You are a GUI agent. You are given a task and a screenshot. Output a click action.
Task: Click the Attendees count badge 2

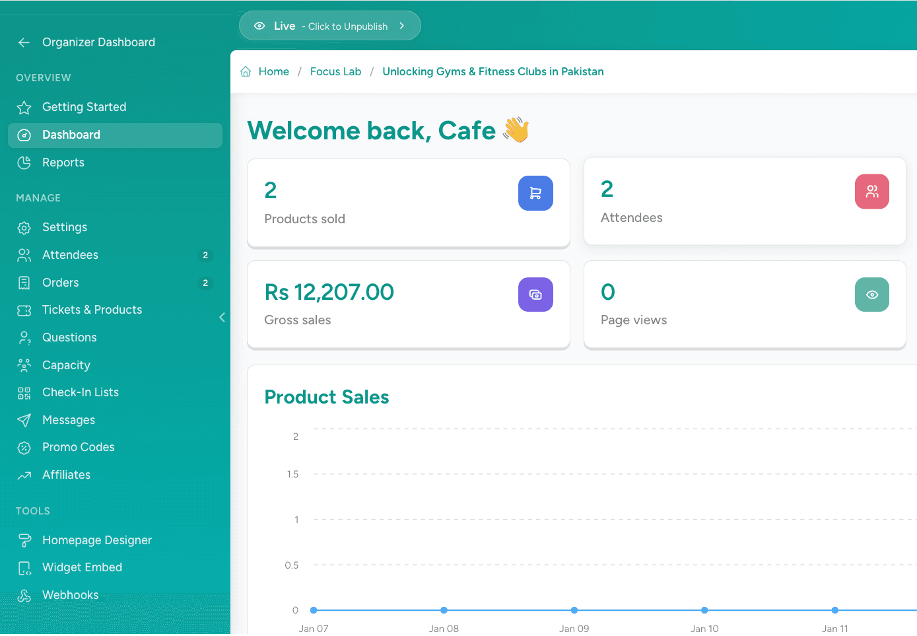(x=205, y=255)
